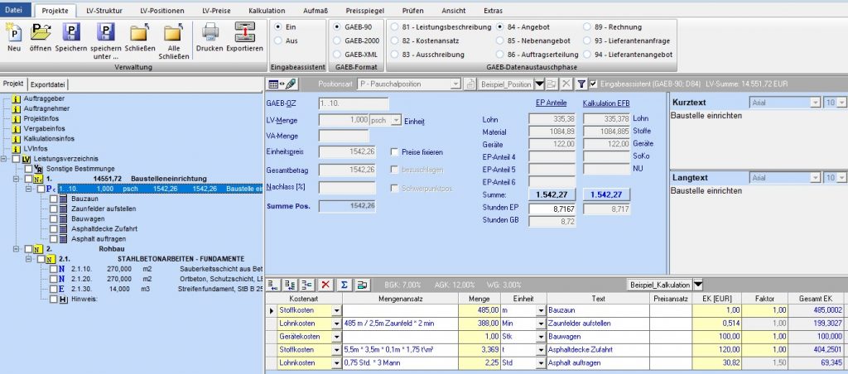
Task: Click the Drucken printer icon
Action: pos(210,32)
